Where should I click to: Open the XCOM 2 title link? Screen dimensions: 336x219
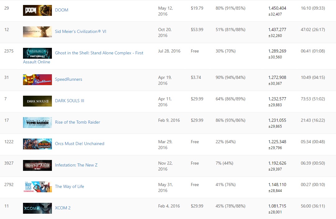tap(62, 208)
